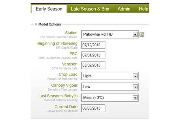Go to the Admin tab
The height and width of the screenshot is (121, 186).
[x=124, y=9]
